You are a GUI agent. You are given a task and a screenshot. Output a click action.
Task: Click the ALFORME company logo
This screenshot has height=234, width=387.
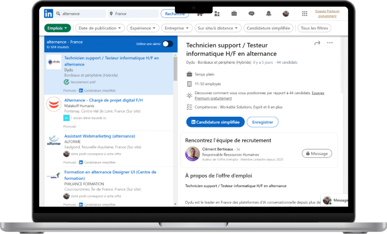(x=54, y=140)
